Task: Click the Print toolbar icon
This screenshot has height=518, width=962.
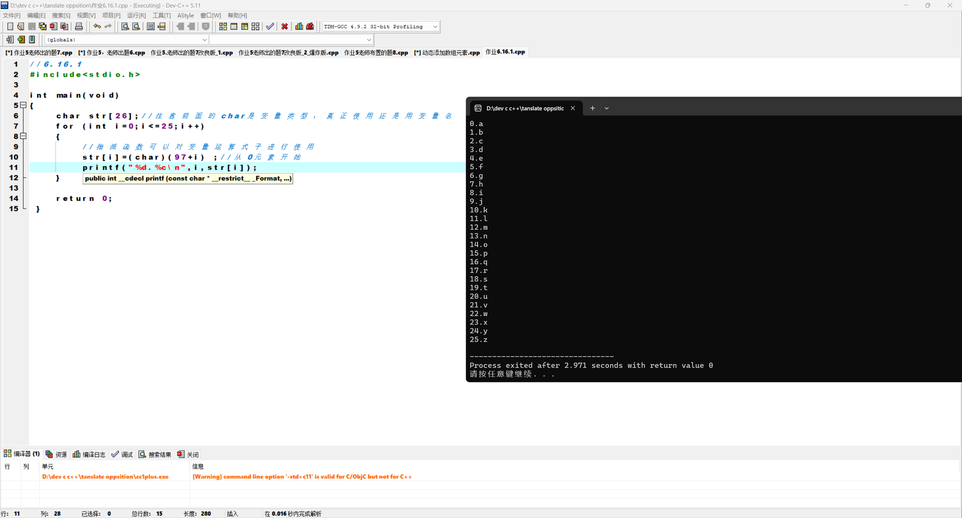Action: 79,26
